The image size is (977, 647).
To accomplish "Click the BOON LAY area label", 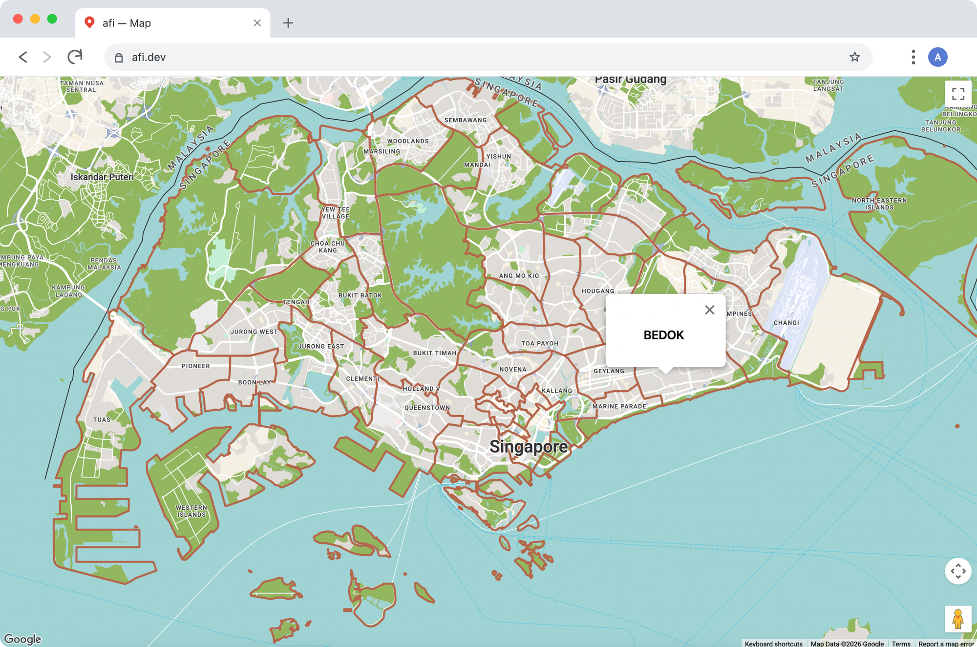I will [x=255, y=382].
